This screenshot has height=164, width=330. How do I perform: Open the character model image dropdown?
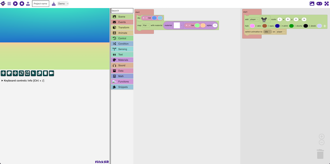tap(265, 19)
